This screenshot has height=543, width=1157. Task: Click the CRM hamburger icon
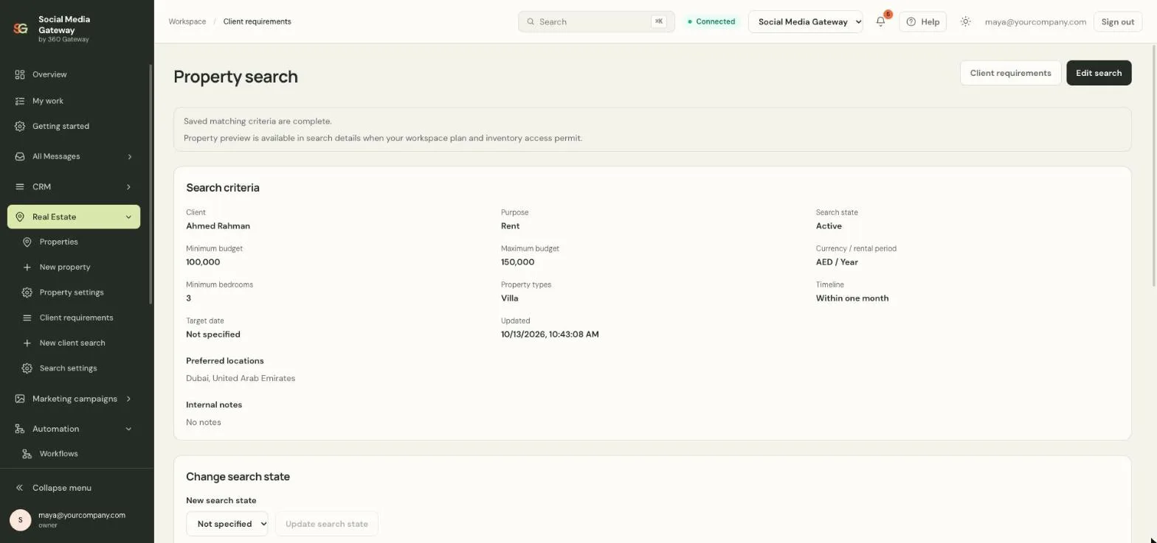point(20,186)
